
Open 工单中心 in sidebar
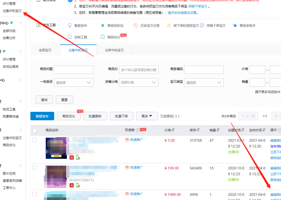[9, 188]
